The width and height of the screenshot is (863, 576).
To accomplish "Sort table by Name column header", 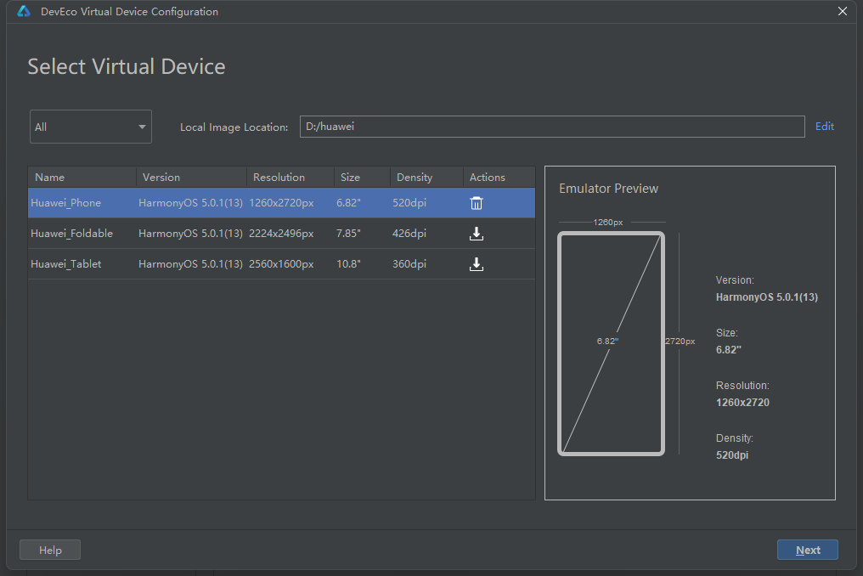I will click(82, 178).
